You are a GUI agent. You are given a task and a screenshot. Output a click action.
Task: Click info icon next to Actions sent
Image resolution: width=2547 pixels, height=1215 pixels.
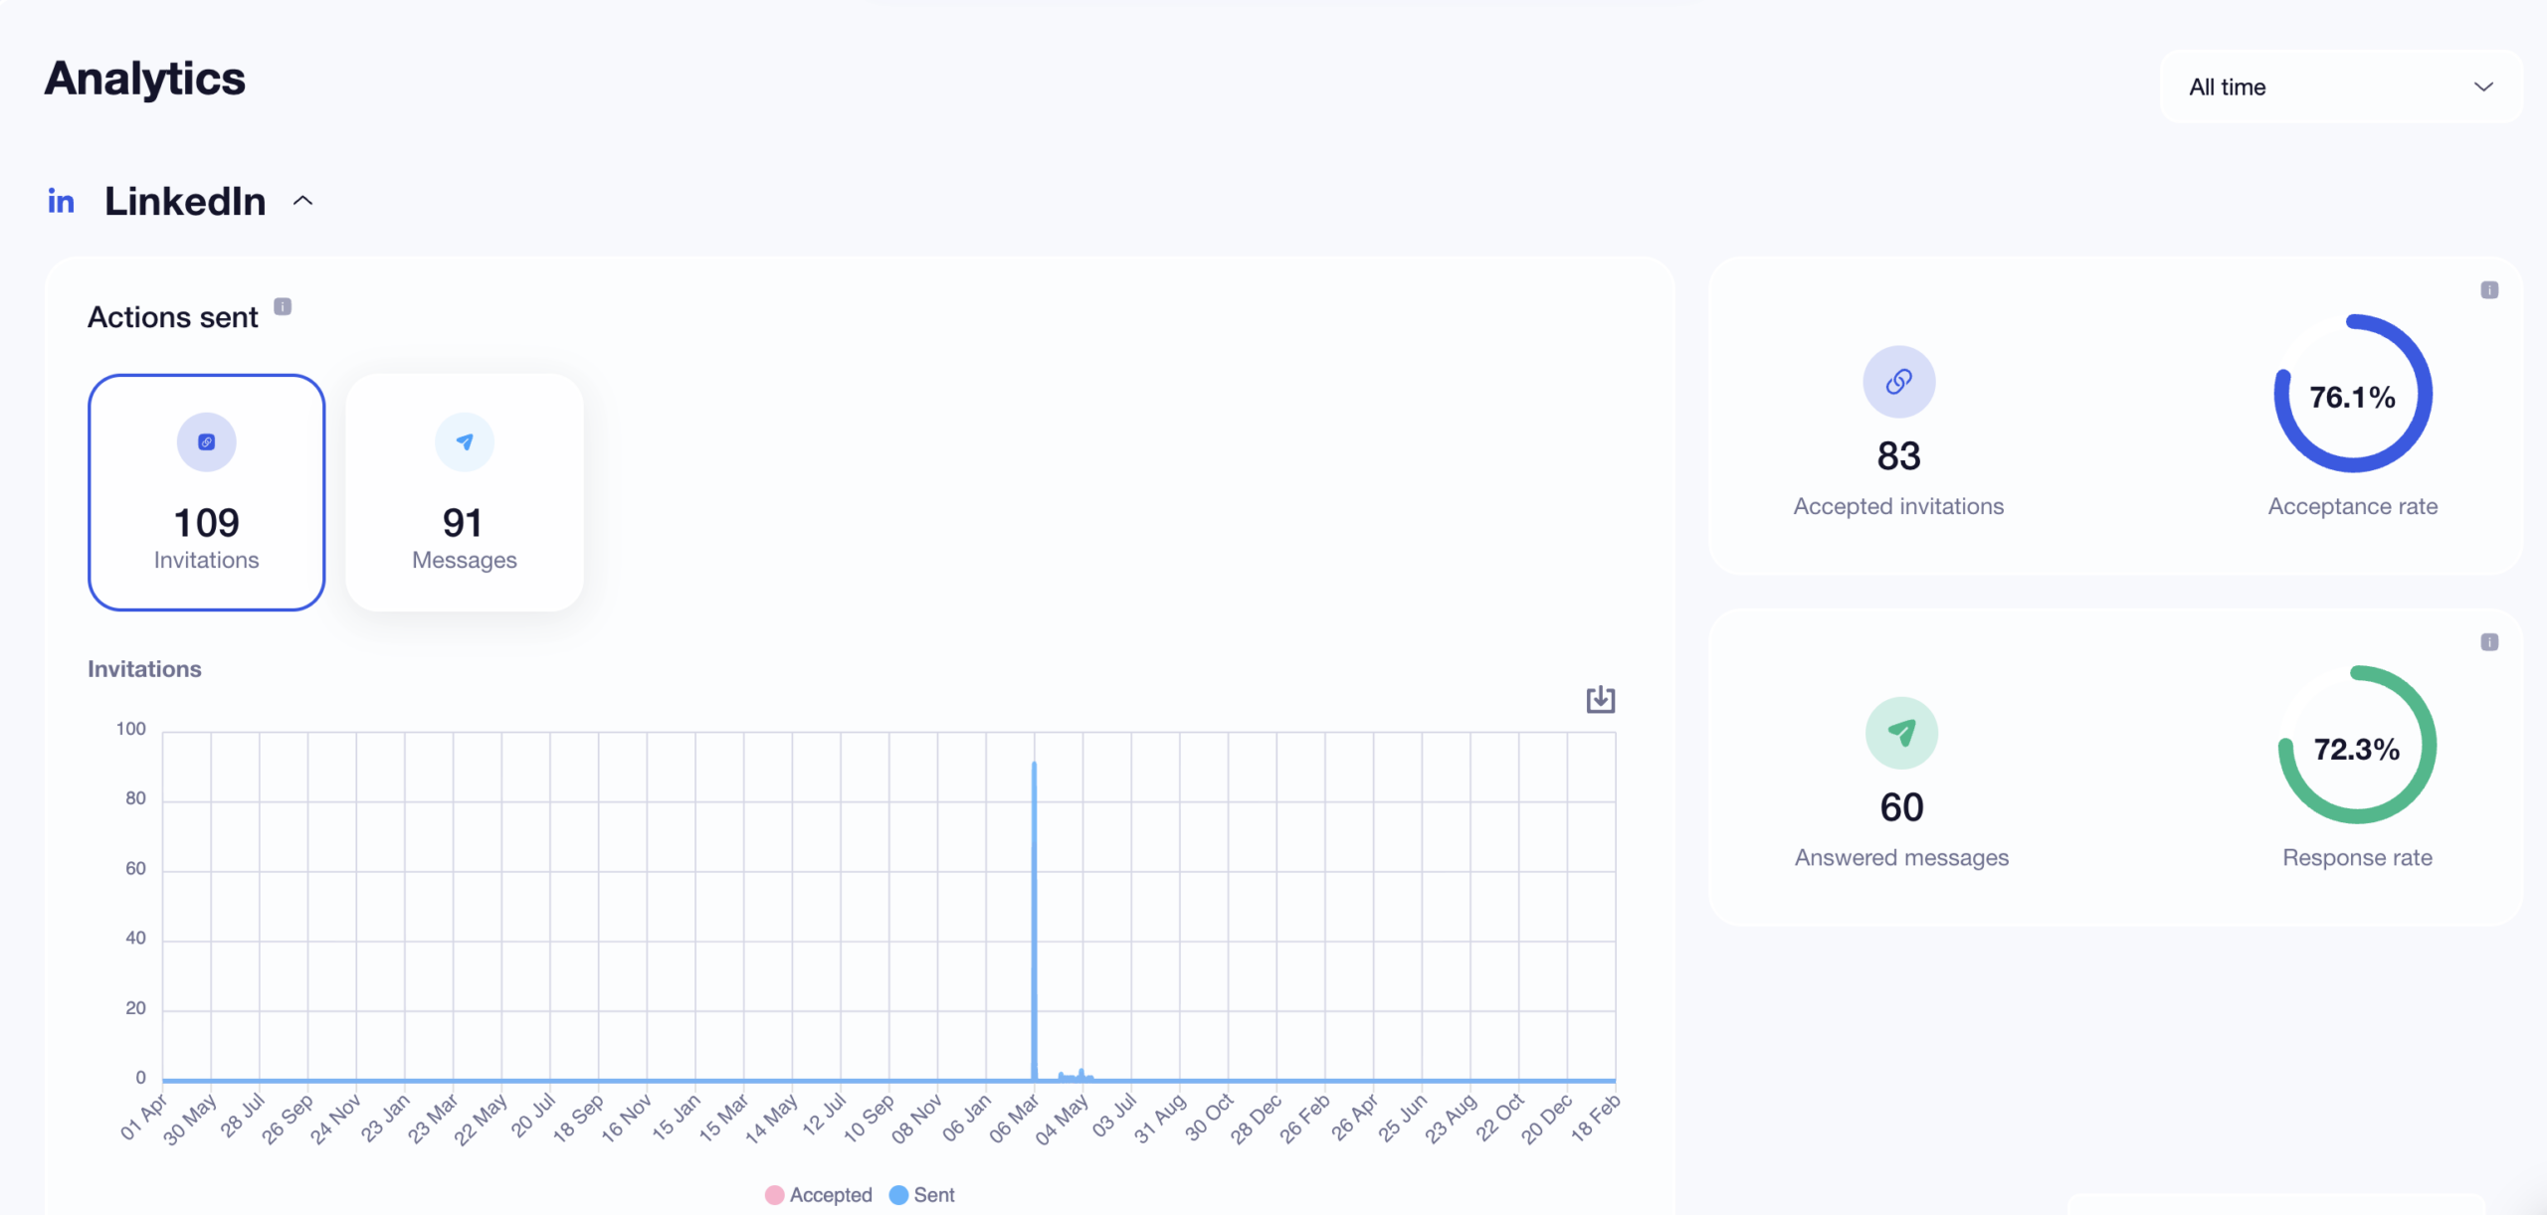click(x=283, y=306)
